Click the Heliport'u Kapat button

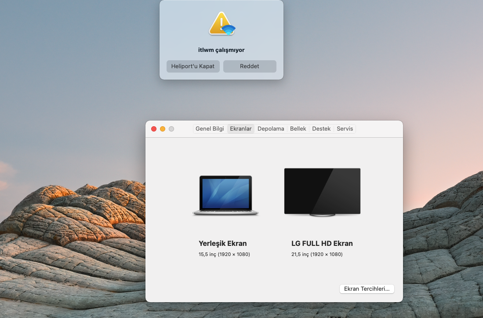pos(193,66)
